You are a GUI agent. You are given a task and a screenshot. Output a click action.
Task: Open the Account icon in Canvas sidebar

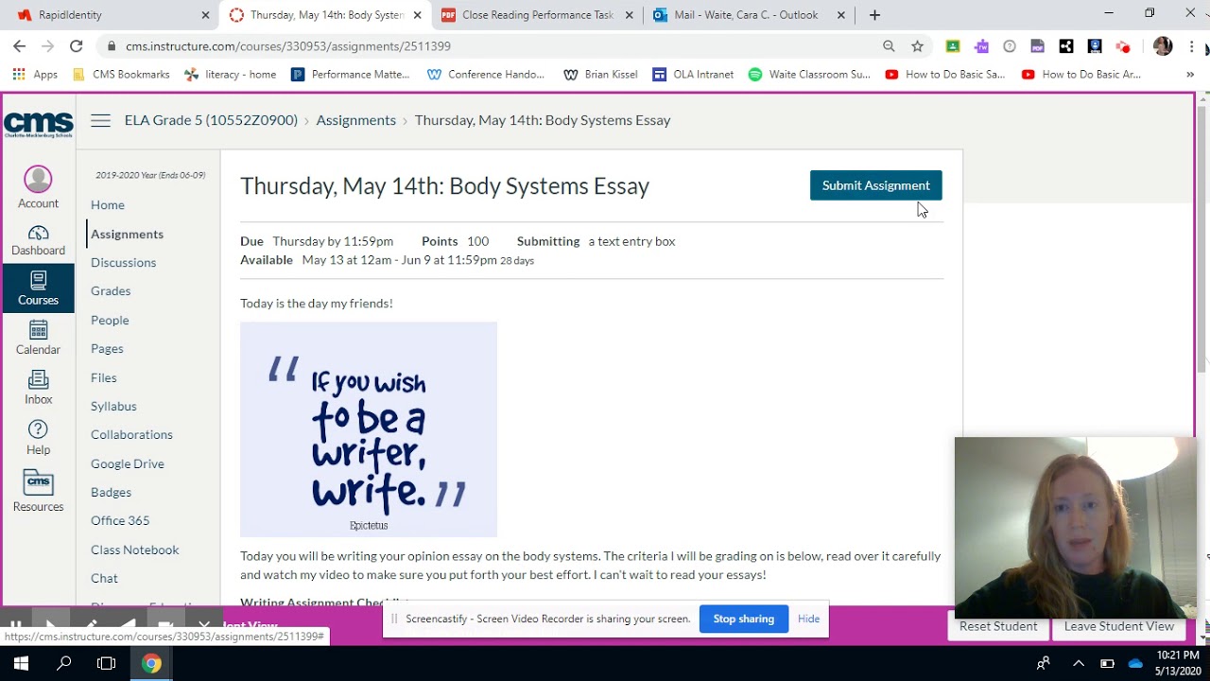pyautogui.click(x=38, y=188)
